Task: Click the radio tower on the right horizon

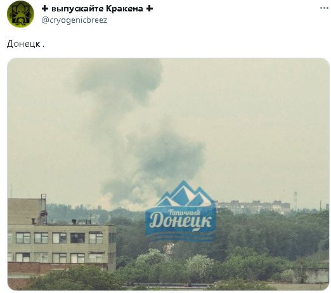Action: (x=295, y=201)
